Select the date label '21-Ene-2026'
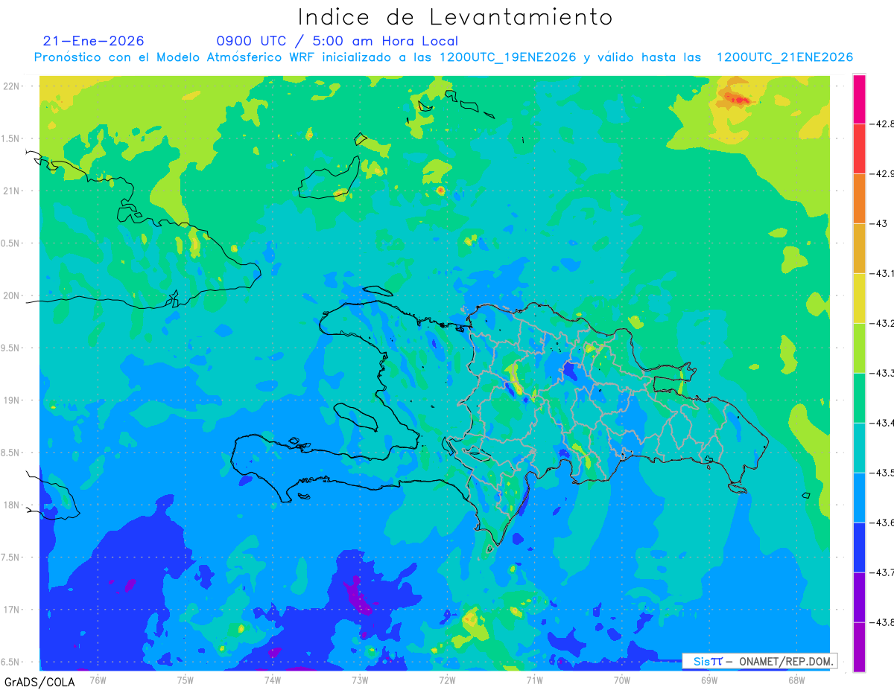This screenshot has width=894, height=690. click(x=93, y=41)
